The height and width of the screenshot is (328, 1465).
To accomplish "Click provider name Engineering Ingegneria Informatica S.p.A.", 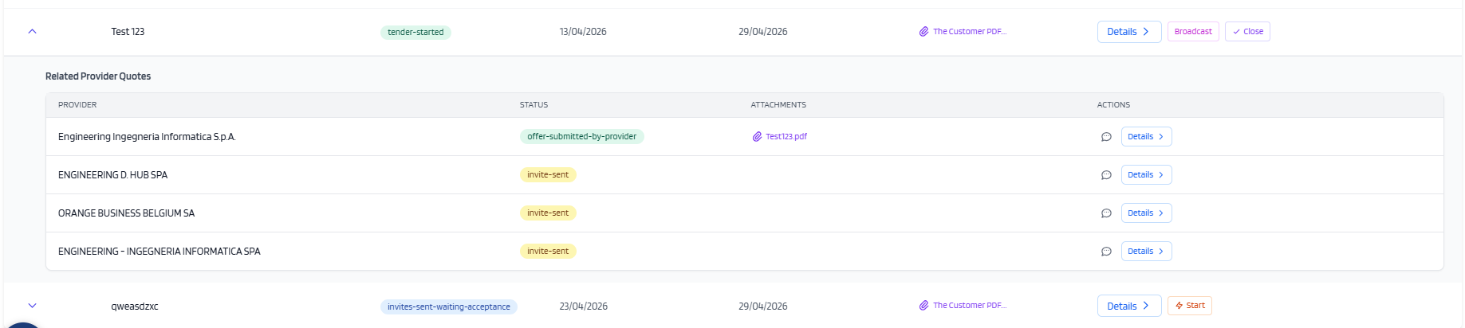I will [x=147, y=137].
